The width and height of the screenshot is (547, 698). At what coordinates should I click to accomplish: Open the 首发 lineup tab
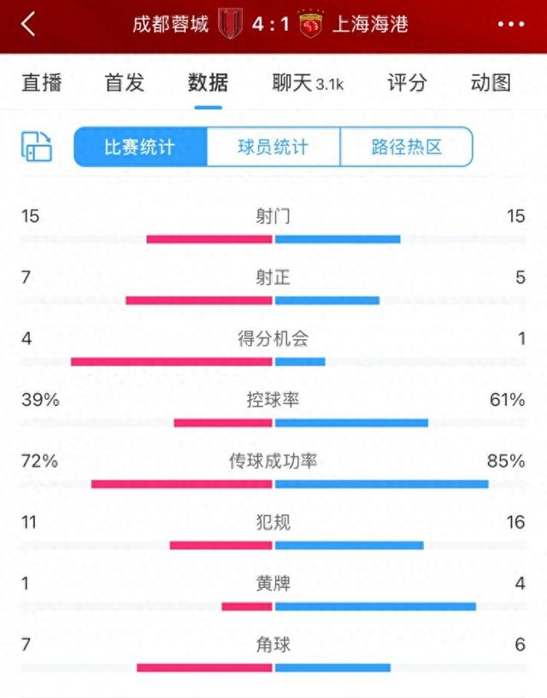tap(126, 83)
